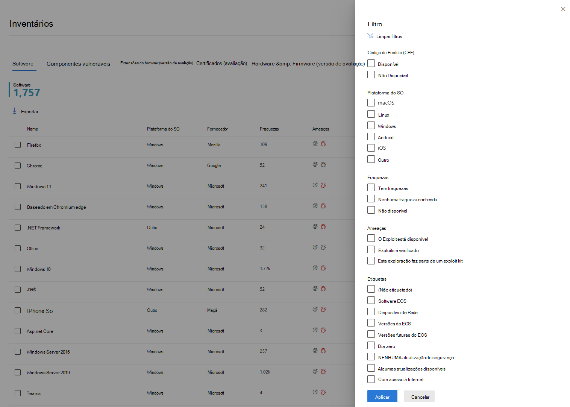Click the bug icon in Teams row
Viewport: 570px width, 407px height.
[323, 392]
